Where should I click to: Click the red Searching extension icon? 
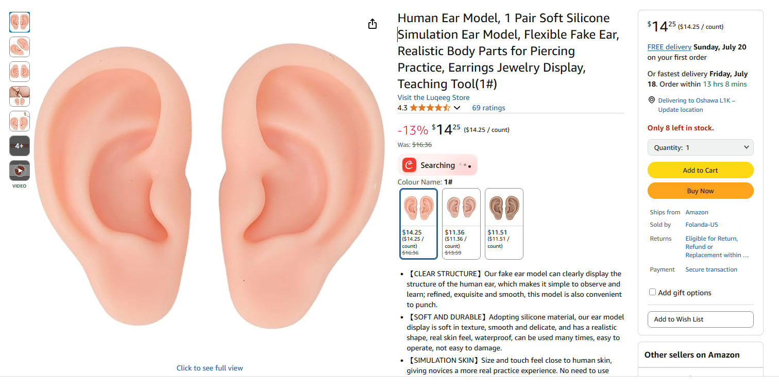pyautogui.click(x=410, y=165)
